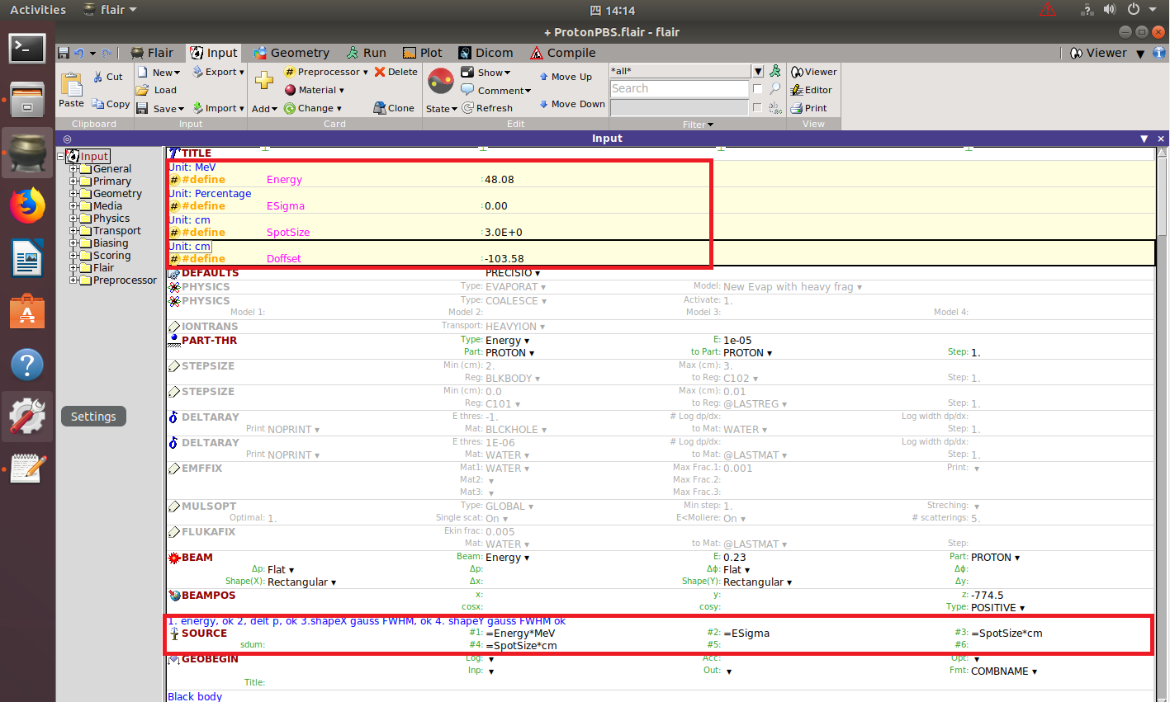The image size is (1170, 702).
Task: Move the card down
Action: [x=572, y=104]
